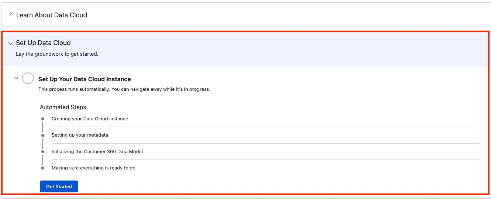This screenshot has width=491, height=199.
Task: Click the Get Started button
Action: click(x=59, y=186)
